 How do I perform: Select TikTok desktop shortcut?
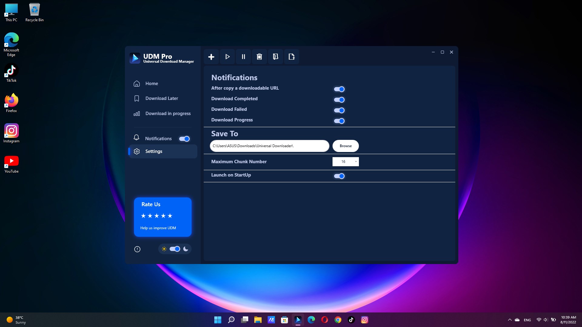click(12, 73)
